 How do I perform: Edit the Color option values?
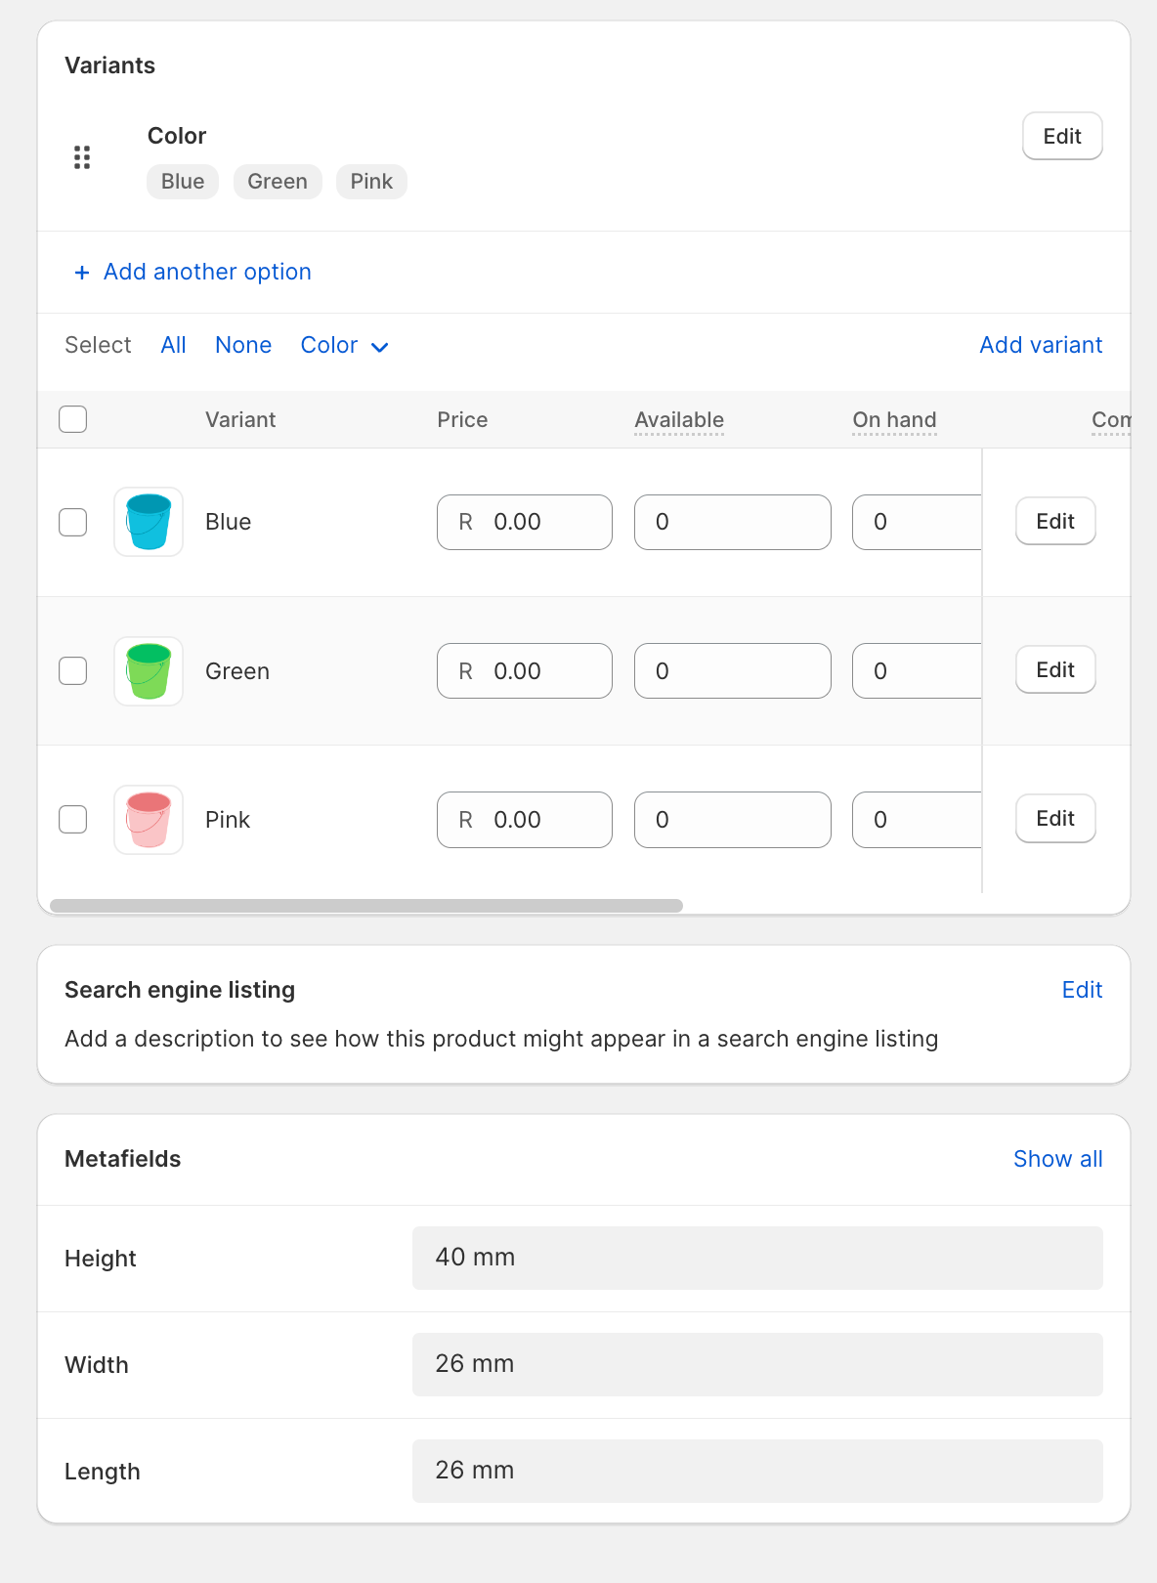(1062, 137)
